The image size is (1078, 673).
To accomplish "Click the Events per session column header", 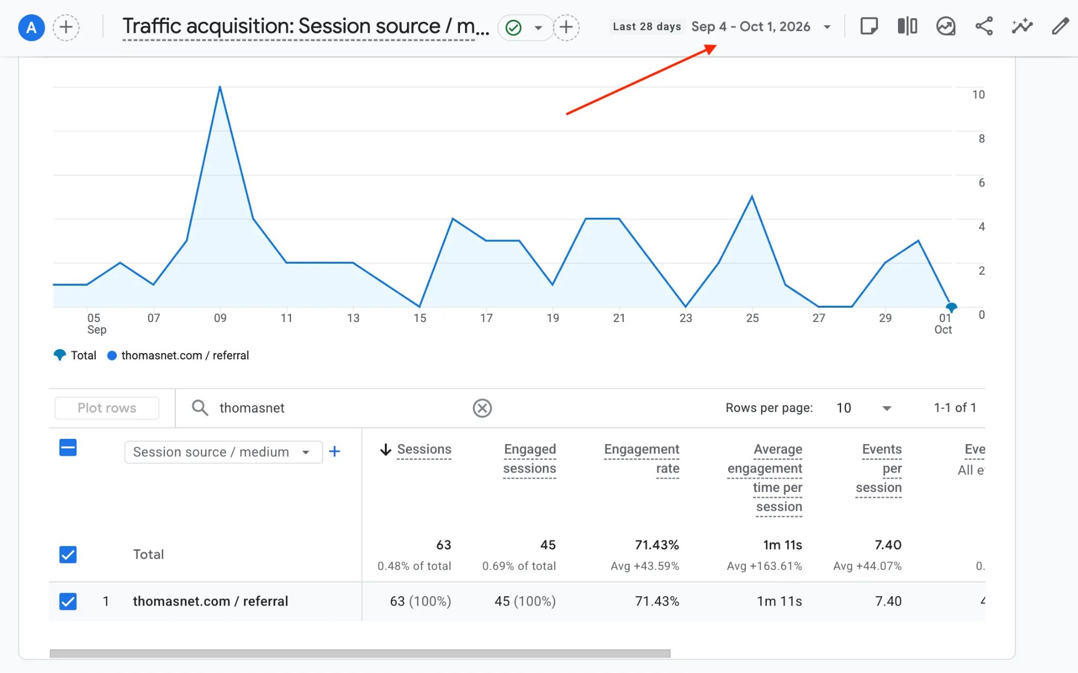I will (x=879, y=468).
